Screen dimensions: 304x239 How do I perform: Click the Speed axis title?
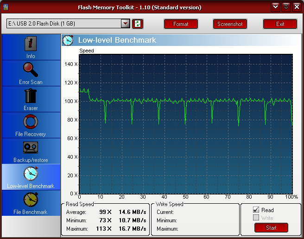coord(87,51)
